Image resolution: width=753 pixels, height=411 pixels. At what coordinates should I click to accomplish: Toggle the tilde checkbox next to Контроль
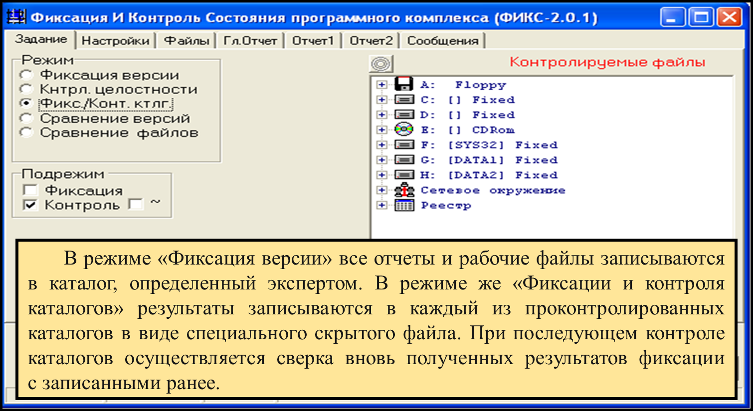coord(135,204)
